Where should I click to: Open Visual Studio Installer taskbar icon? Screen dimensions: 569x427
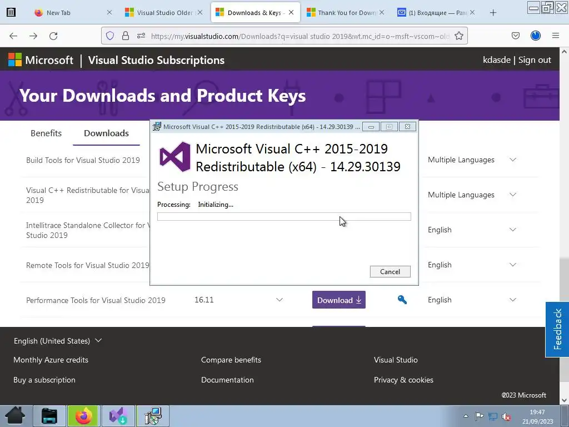118,416
